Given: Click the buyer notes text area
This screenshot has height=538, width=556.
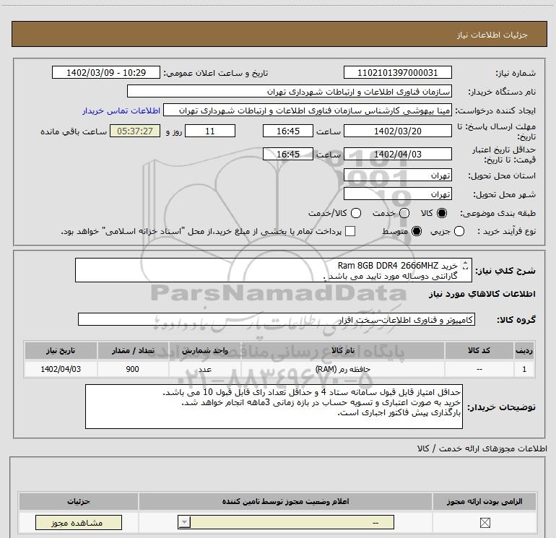Looking at the screenshot, I should [x=274, y=407].
